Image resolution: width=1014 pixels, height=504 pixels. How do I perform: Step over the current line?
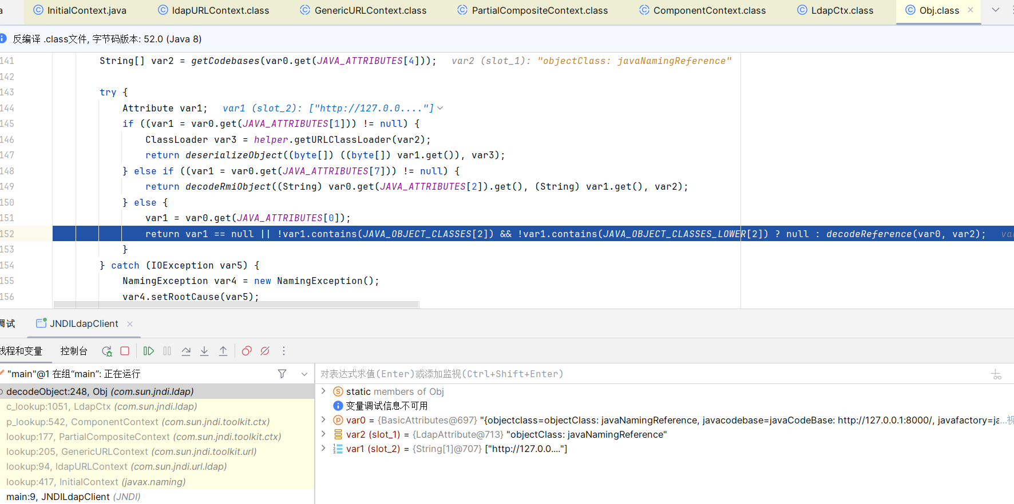tap(186, 351)
